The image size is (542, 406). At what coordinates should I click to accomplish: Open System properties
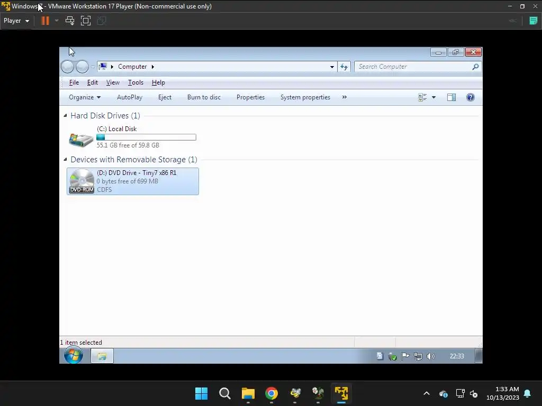click(305, 97)
